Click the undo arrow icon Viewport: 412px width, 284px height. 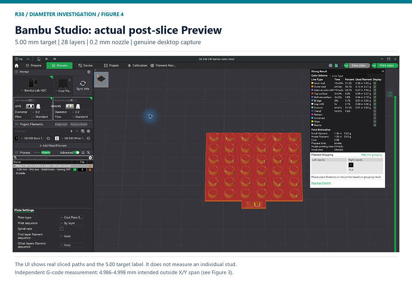47,59
